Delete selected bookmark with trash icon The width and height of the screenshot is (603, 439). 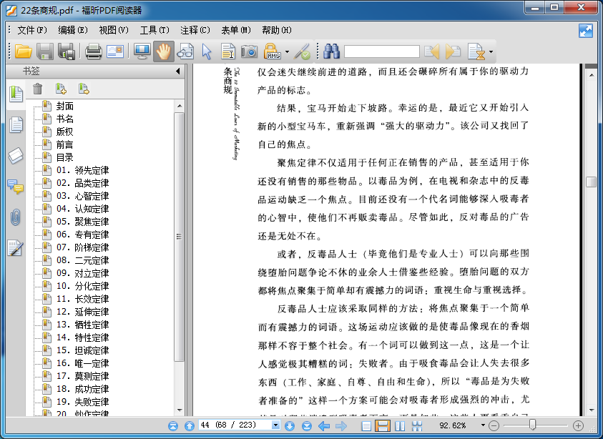click(x=38, y=89)
